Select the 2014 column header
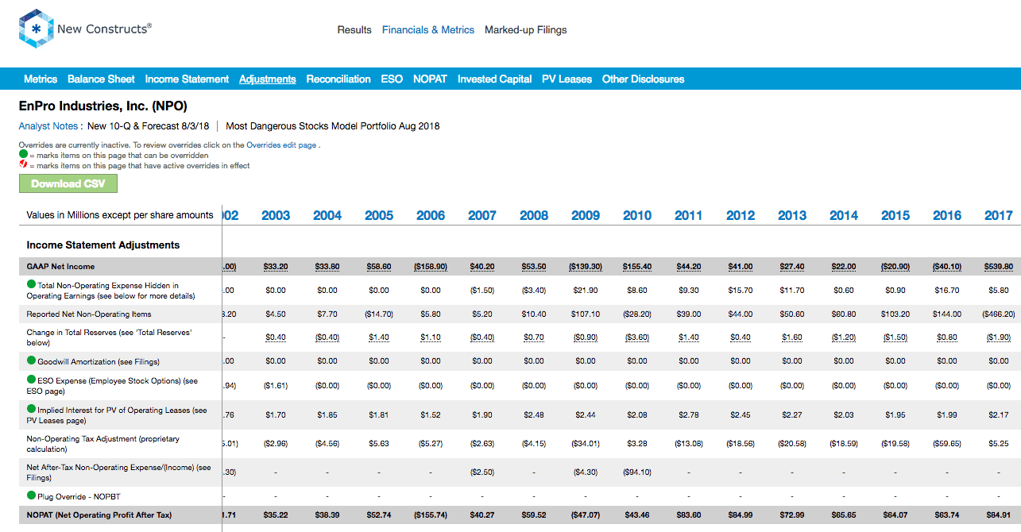 click(844, 216)
